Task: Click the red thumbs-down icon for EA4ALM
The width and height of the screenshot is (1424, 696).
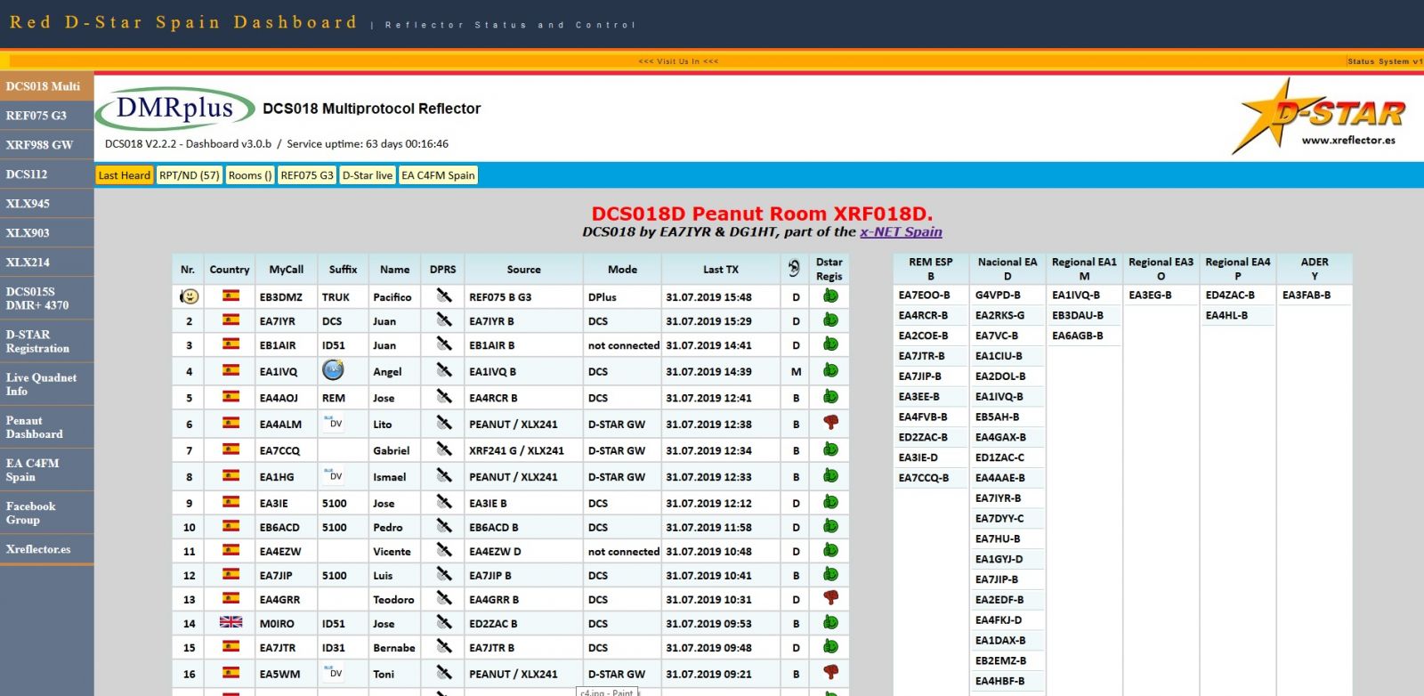Action: point(830,422)
